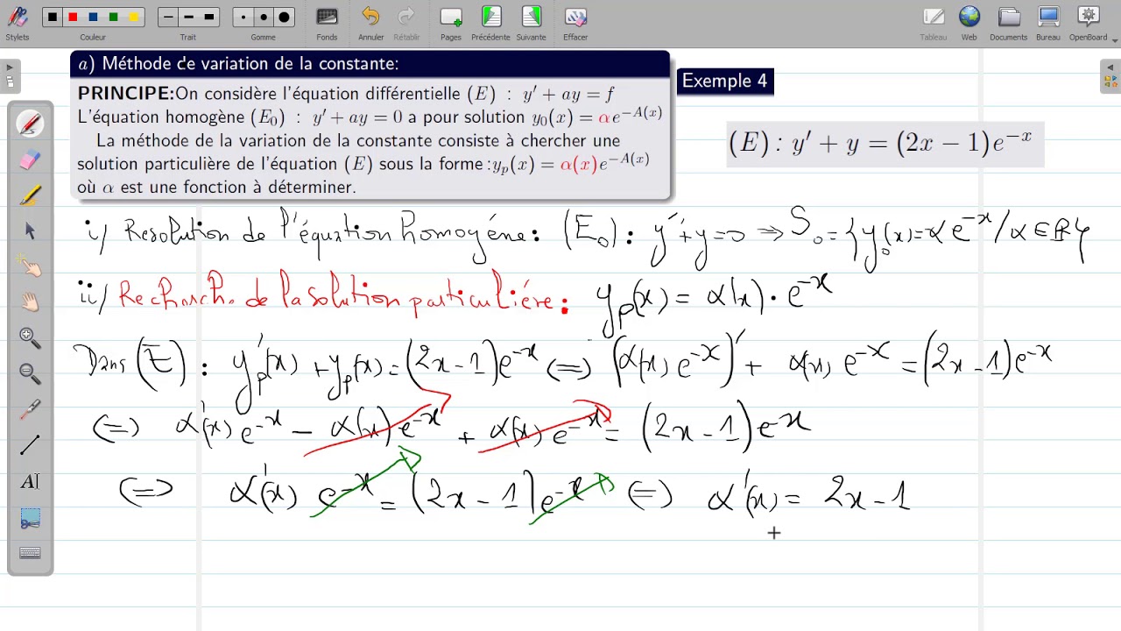Select the Zoom out tool
Screen dimensions: 1121x631
click(30, 373)
